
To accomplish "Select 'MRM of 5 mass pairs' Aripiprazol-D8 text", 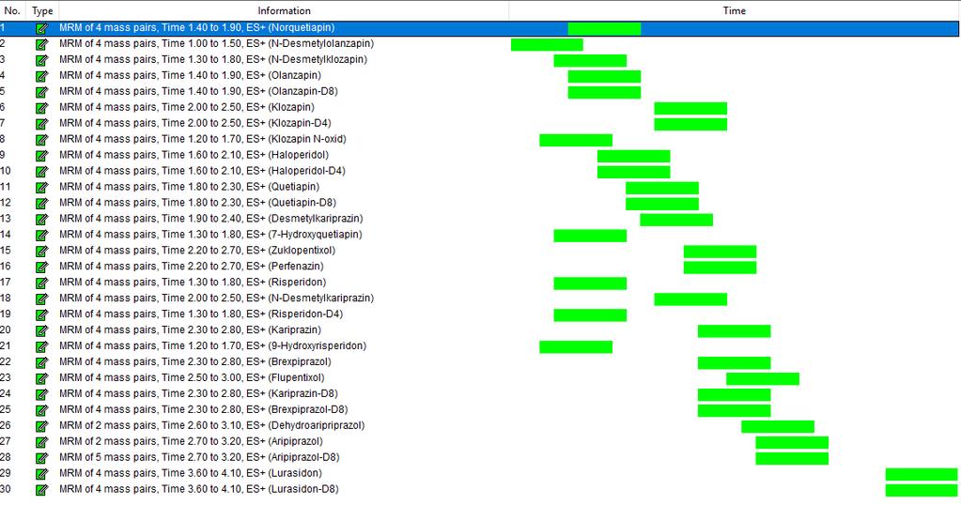I will pyautogui.click(x=108, y=457).
